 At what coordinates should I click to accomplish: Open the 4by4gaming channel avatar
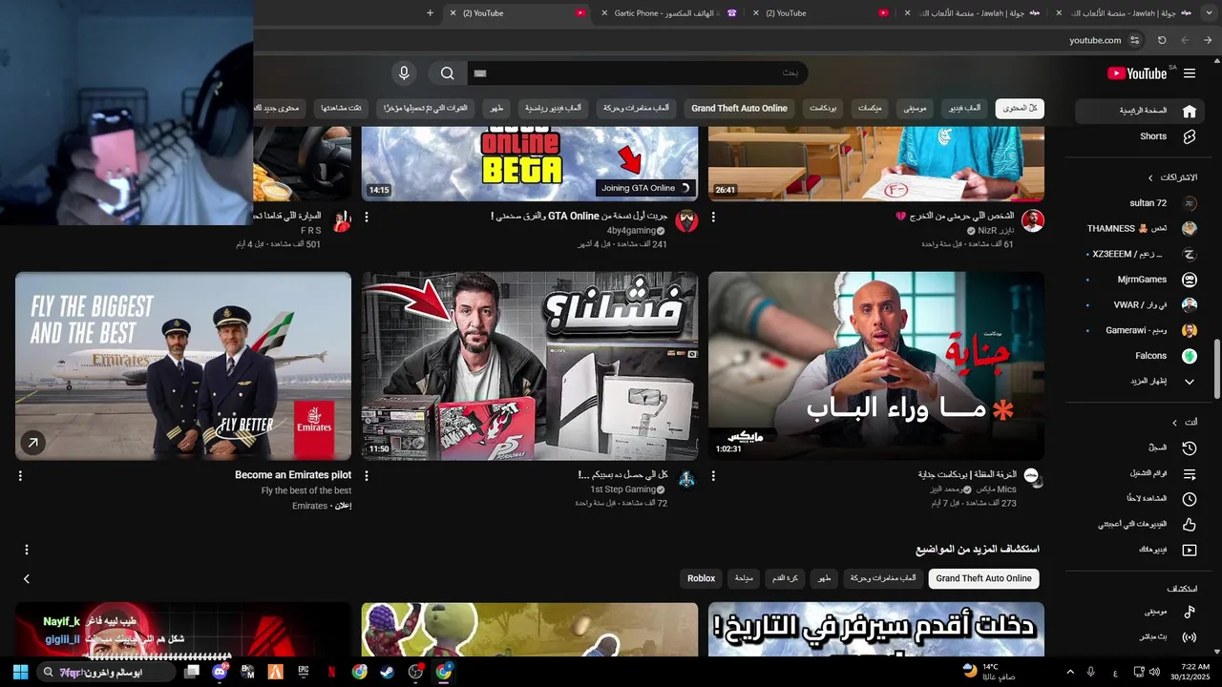pyautogui.click(x=686, y=221)
